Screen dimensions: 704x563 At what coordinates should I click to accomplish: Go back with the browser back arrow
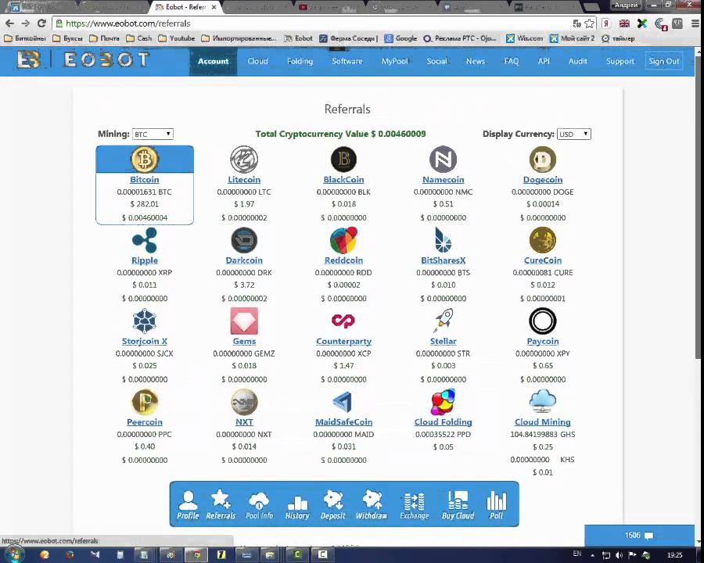click(x=9, y=23)
